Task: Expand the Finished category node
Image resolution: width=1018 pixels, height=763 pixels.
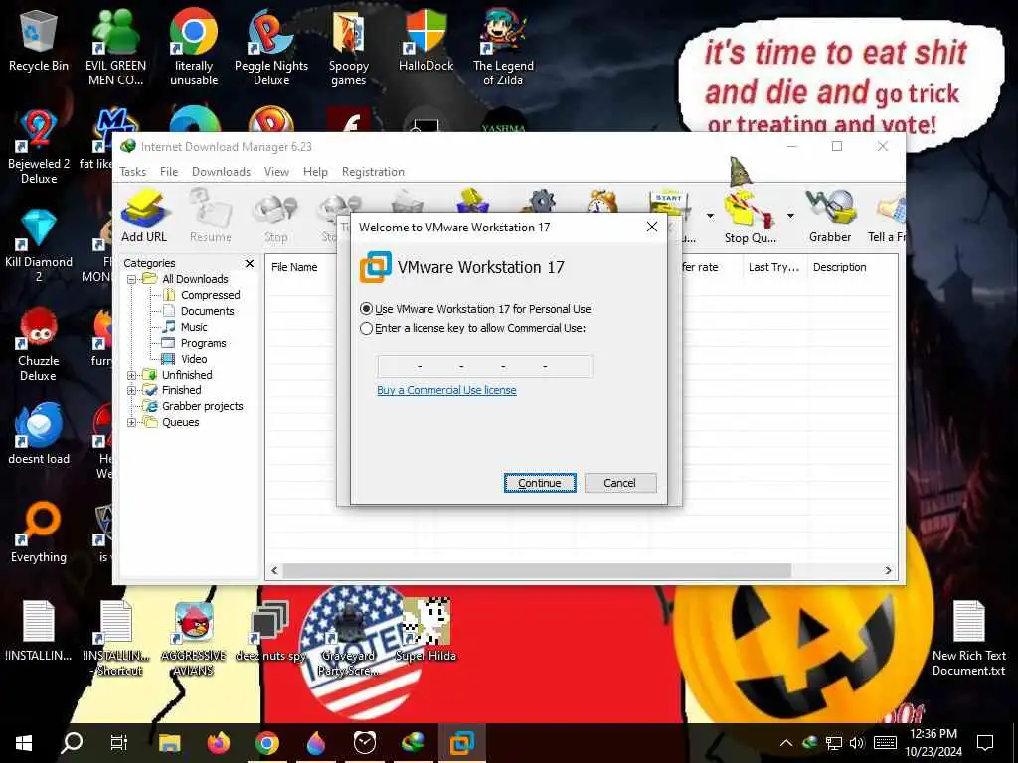Action: tap(132, 390)
